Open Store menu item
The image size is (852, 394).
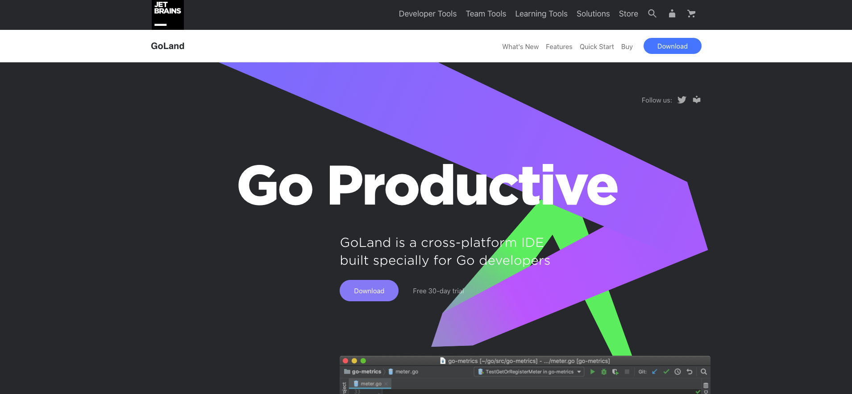pos(628,14)
